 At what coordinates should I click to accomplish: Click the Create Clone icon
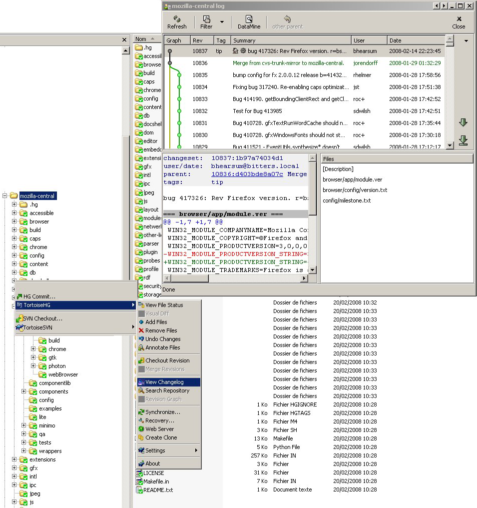click(141, 437)
